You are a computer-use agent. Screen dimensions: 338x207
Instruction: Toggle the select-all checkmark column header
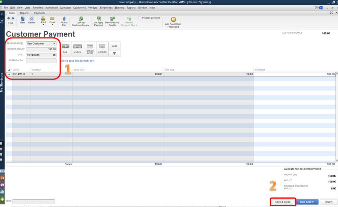pyautogui.click(x=9, y=70)
